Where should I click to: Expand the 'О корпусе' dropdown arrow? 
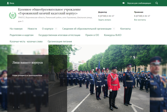click(x=56, y=29)
